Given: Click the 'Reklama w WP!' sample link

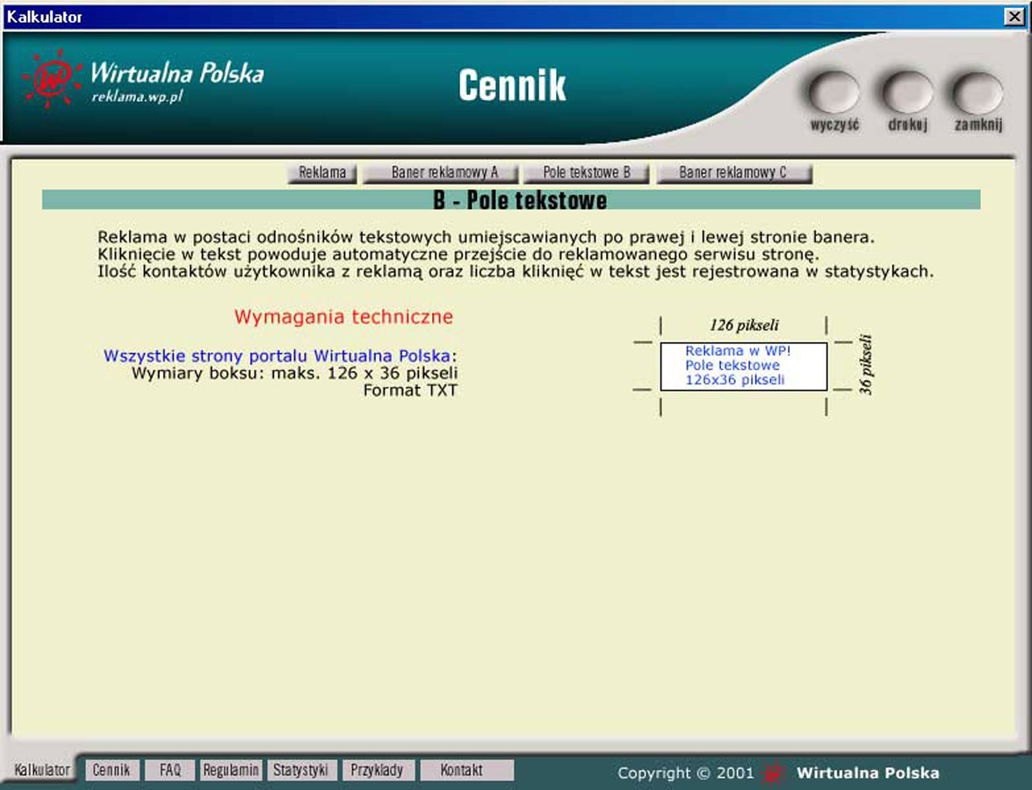Looking at the screenshot, I should [x=738, y=350].
